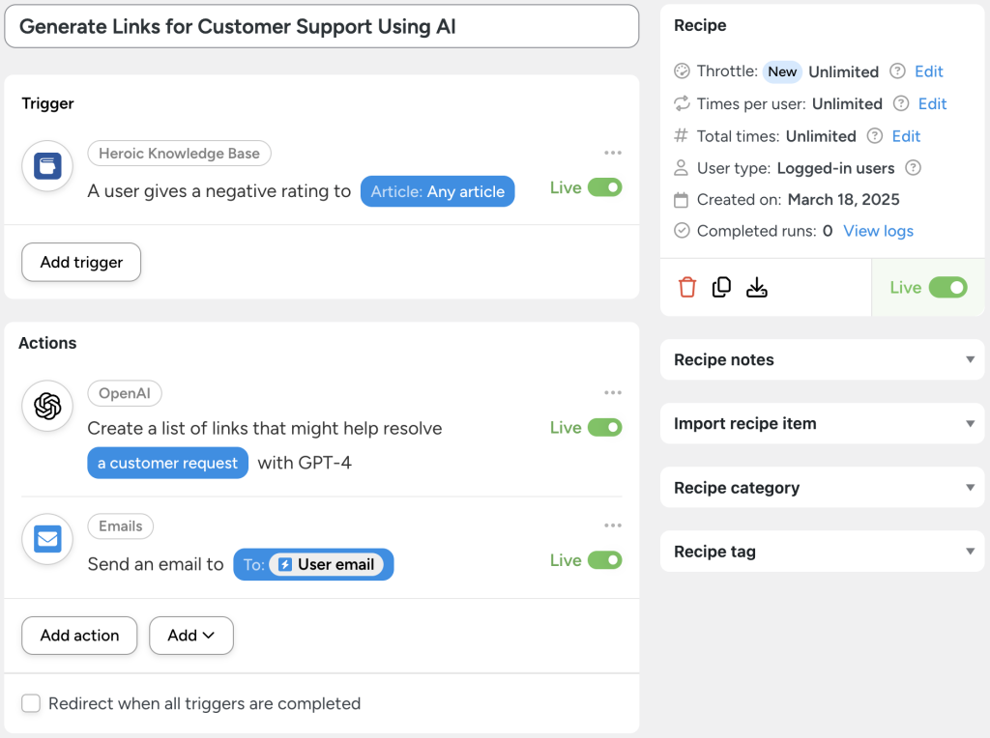Click the User type help icon
The height and width of the screenshot is (738, 990).
tap(913, 167)
